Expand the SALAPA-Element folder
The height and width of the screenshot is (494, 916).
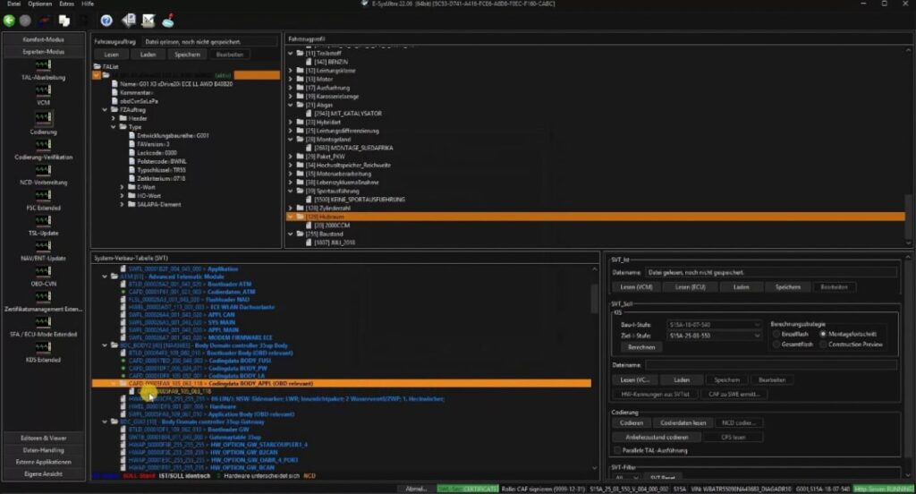123,206
